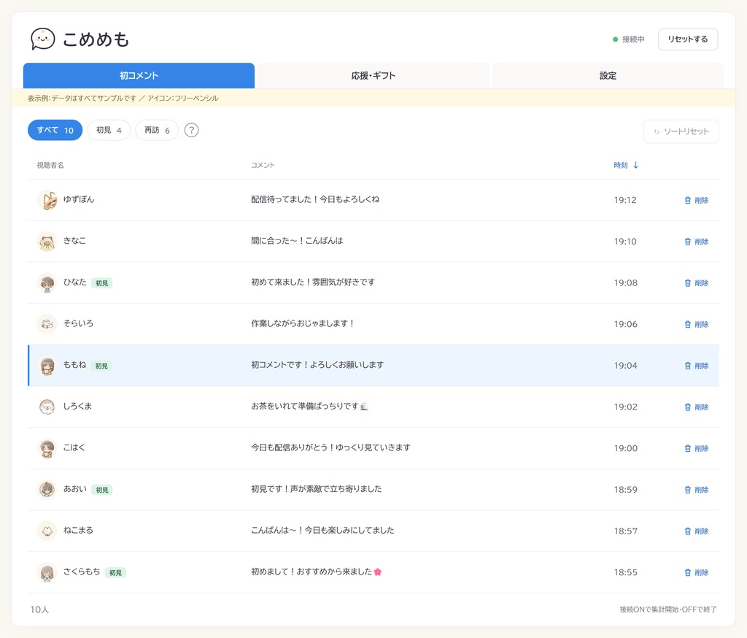Delete ゆずぽん's comment at 19:12
The image size is (747, 638).
697,200
